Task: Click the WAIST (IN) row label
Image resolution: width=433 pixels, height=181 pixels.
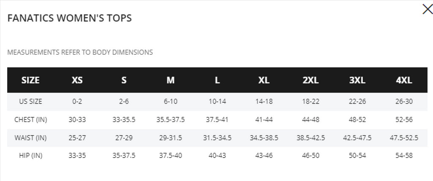Action: pos(30,138)
